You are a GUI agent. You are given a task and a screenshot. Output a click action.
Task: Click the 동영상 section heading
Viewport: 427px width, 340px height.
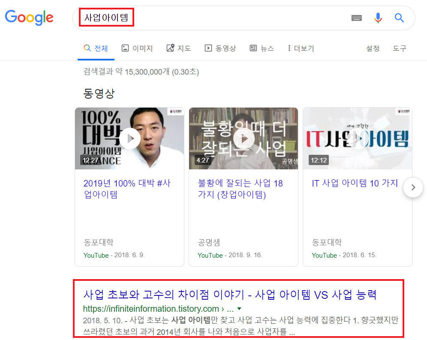pyautogui.click(x=99, y=93)
